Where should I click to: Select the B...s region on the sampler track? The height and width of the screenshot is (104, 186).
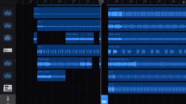pos(69,50)
